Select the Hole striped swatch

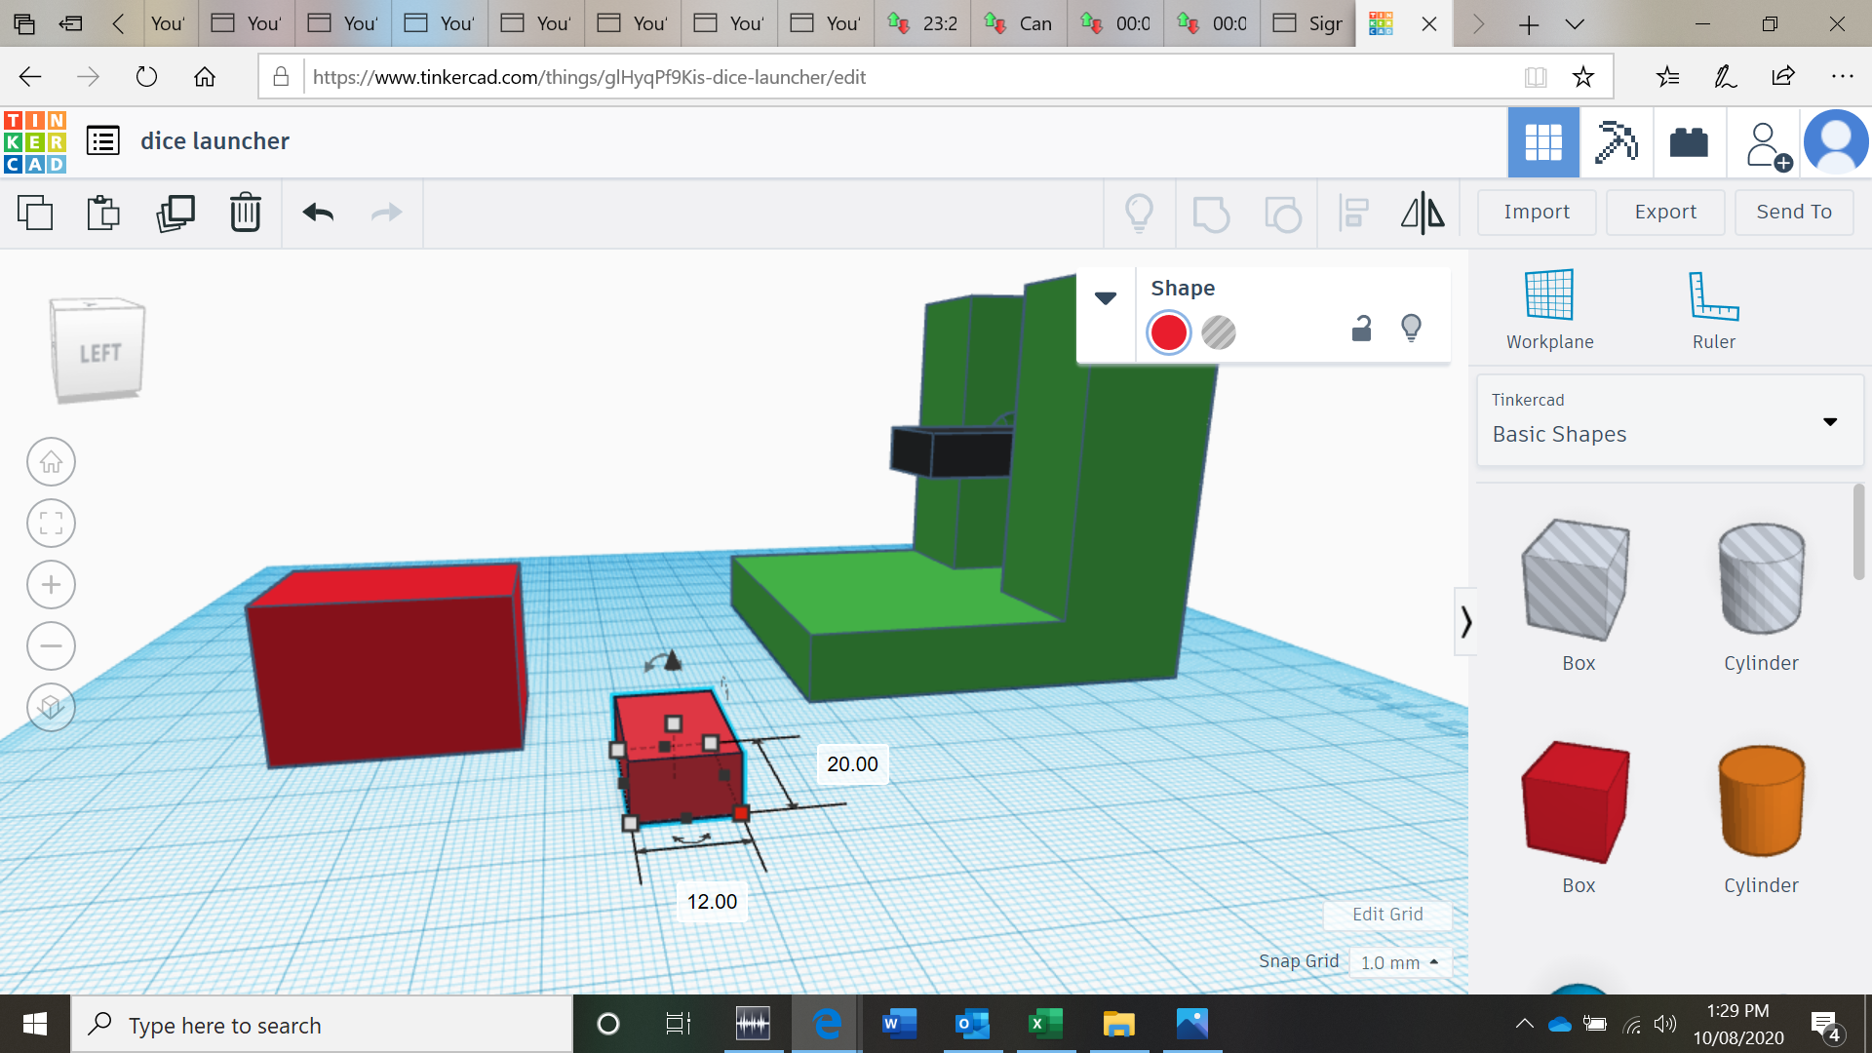point(1219,332)
